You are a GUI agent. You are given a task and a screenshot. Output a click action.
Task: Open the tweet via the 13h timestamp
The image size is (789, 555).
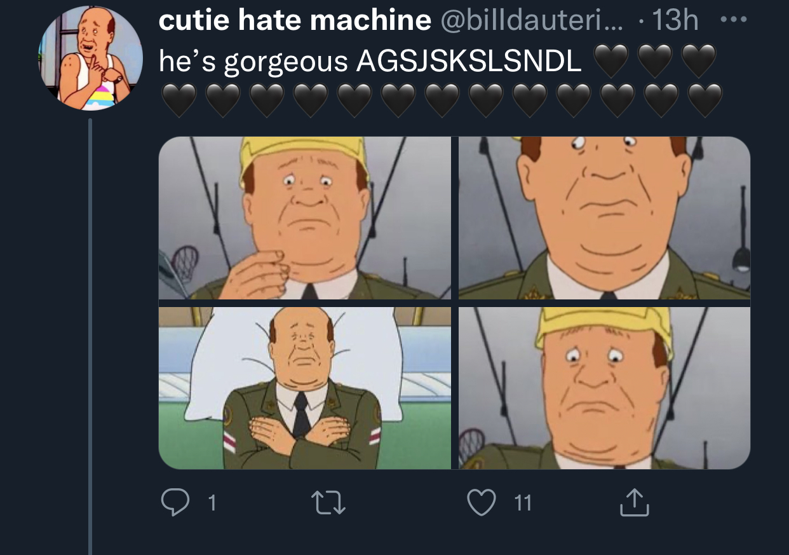675,21
